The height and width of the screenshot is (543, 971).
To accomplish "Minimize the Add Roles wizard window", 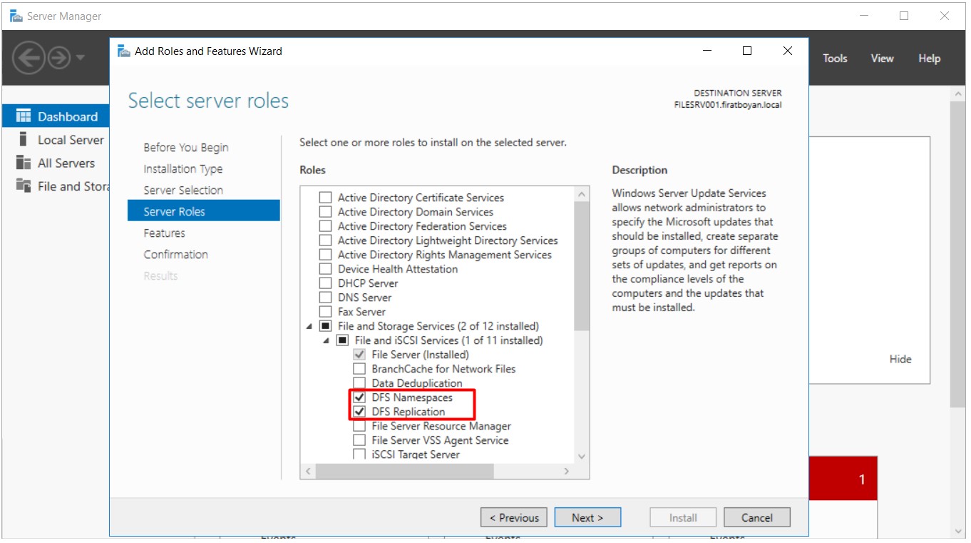I will [x=707, y=51].
